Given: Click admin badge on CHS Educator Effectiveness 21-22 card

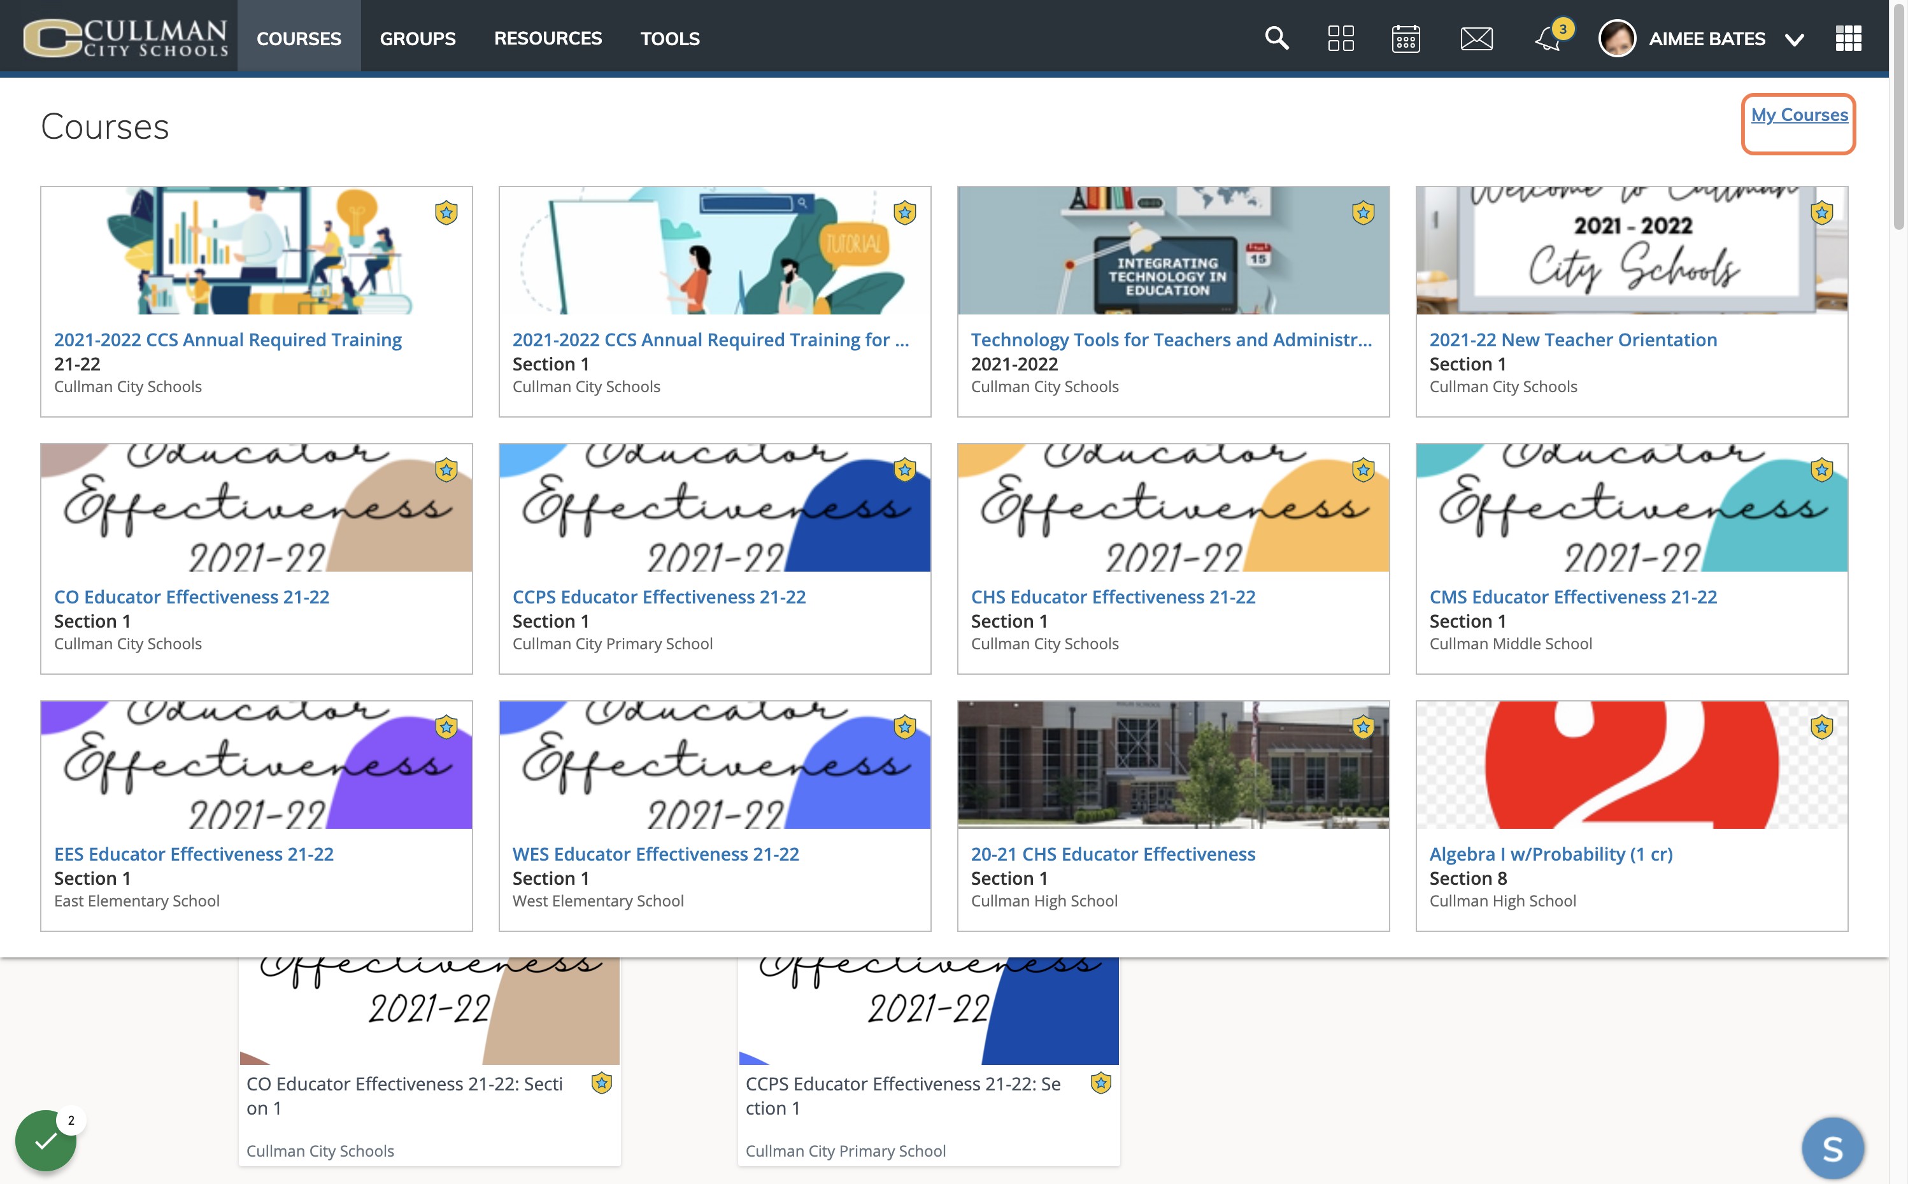Looking at the screenshot, I should (x=1363, y=469).
